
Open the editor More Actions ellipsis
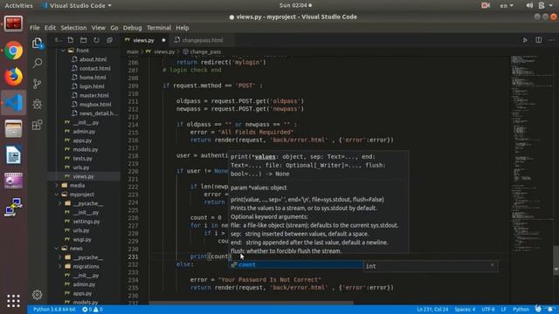[551, 40]
